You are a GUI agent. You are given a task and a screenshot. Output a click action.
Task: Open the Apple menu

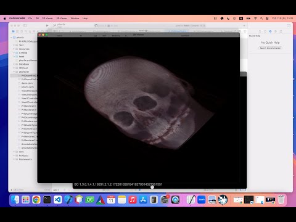coord(4,18)
